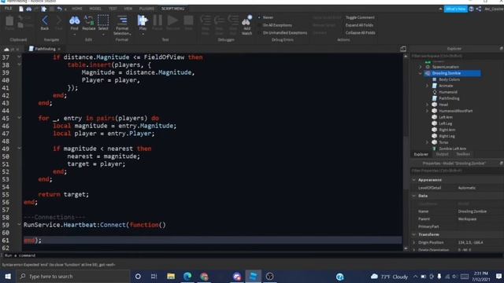Click the Head part icon in Explorer
Screen dimensions: 504x283
pyautogui.click(x=435, y=105)
